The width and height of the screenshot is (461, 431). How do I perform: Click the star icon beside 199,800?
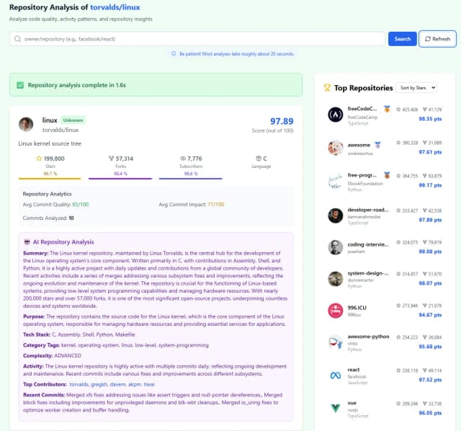[x=39, y=158]
